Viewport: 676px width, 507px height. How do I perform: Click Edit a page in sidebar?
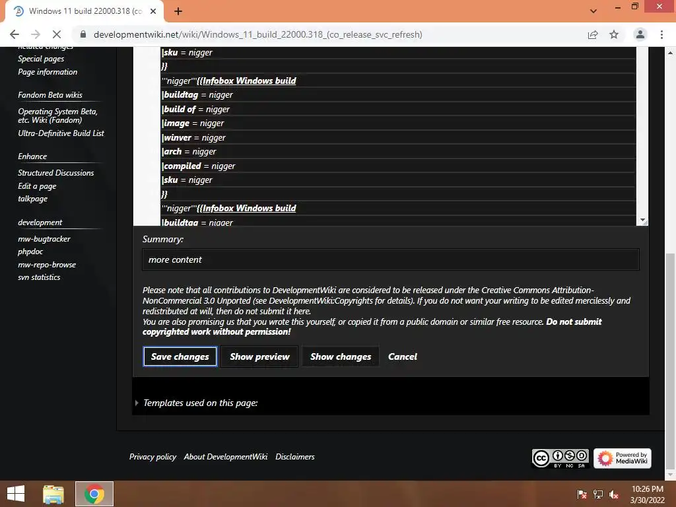coord(37,186)
